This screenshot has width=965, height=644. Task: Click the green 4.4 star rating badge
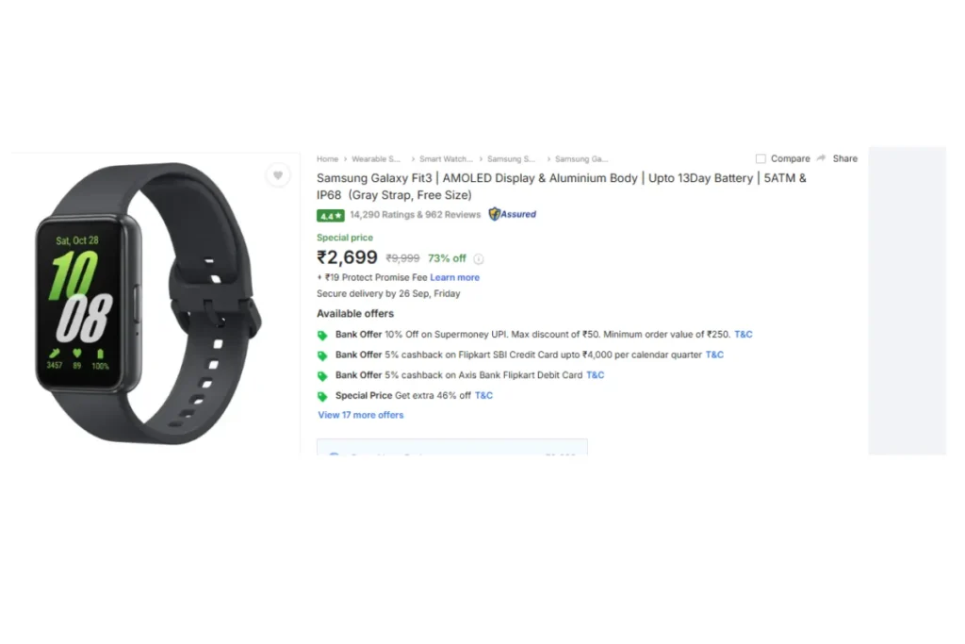[x=331, y=216]
